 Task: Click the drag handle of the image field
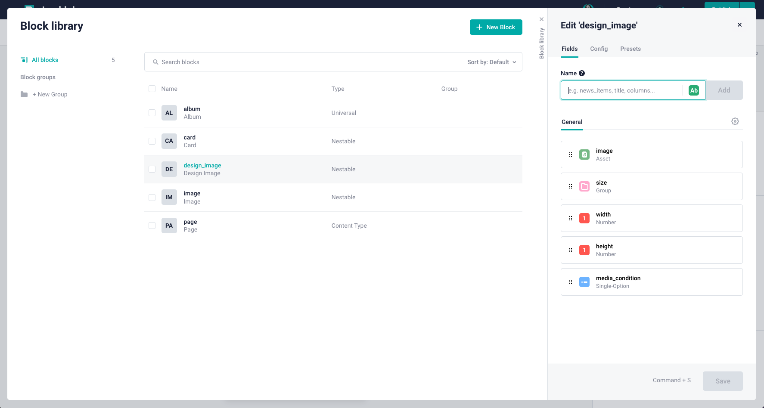tap(571, 154)
